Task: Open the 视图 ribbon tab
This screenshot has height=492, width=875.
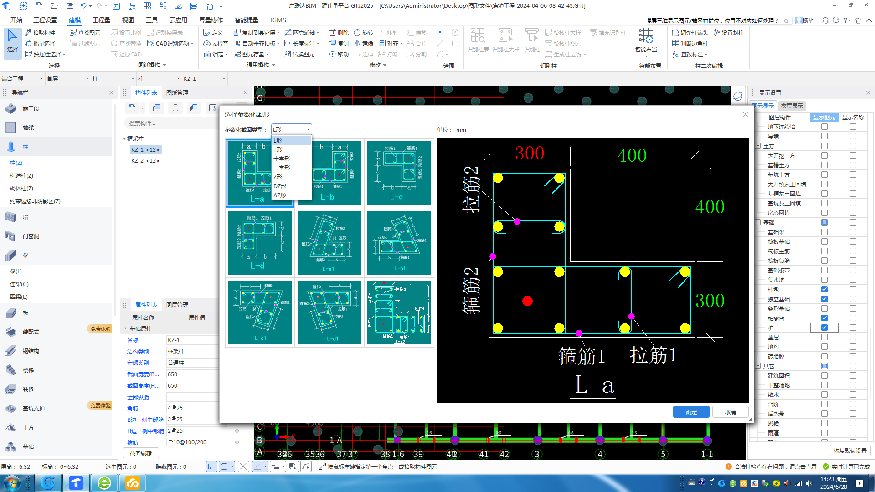Action: tap(128, 20)
